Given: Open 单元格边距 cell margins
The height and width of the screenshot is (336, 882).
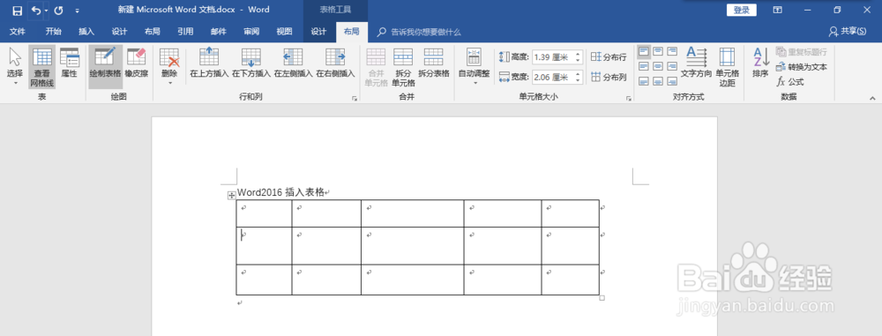Looking at the screenshot, I should coord(727,67).
